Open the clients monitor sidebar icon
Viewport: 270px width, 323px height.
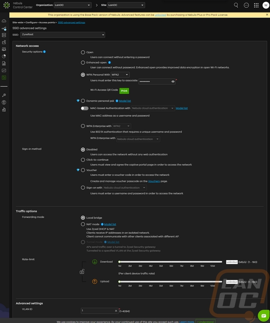(x=4, y=49)
